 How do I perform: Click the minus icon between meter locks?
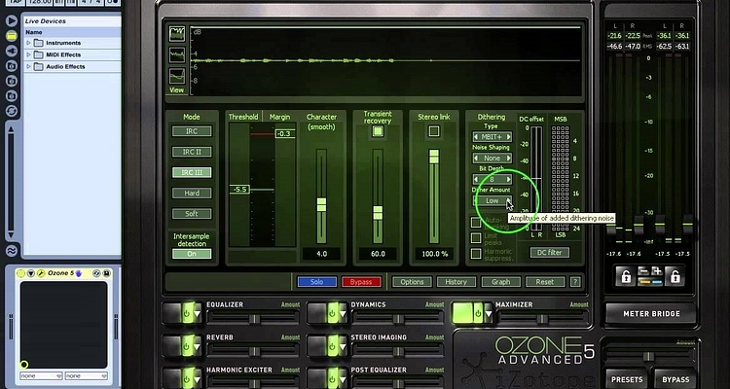coord(643,271)
